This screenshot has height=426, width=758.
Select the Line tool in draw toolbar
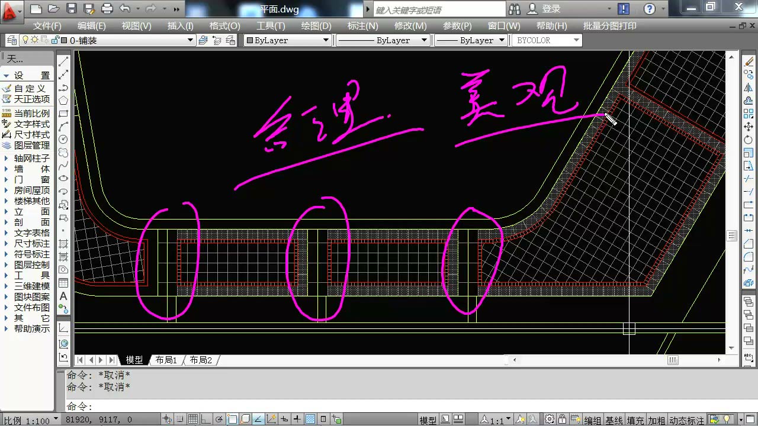click(63, 62)
